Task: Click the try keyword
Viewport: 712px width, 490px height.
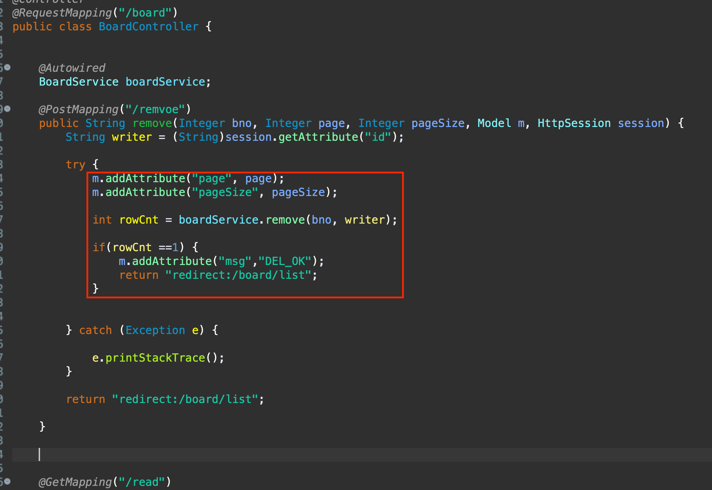Action: pyautogui.click(x=75, y=165)
